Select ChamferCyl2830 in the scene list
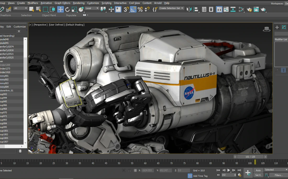This screenshot has width=288, height=179. click(7, 50)
